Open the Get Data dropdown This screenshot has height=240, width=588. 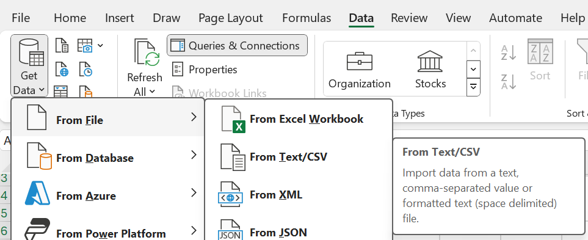(29, 66)
